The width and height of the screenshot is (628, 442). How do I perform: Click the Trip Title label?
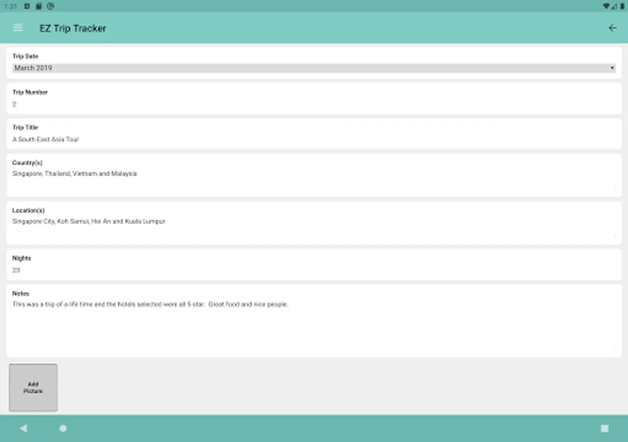pos(25,128)
